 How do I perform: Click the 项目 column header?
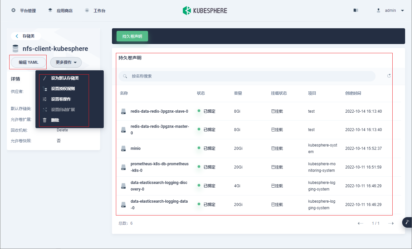tap(312, 93)
